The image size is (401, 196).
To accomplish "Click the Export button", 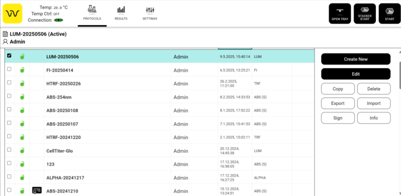I will click(x=338, y=104).
